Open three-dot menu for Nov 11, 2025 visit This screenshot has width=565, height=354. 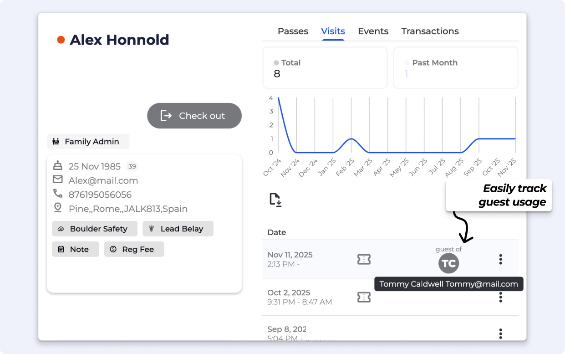pyautogui.click(x=500, y=259)
